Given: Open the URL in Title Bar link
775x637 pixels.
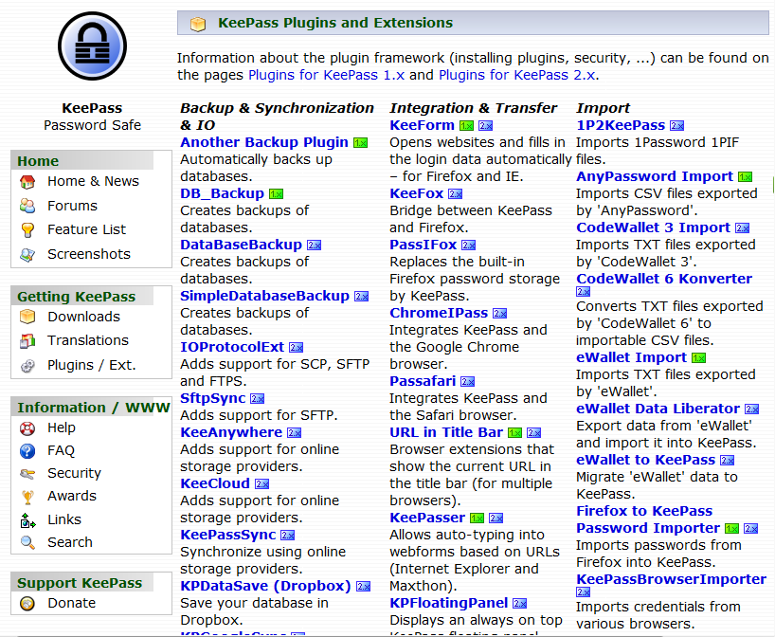Looking at the screenshot, I should [446, 433].
